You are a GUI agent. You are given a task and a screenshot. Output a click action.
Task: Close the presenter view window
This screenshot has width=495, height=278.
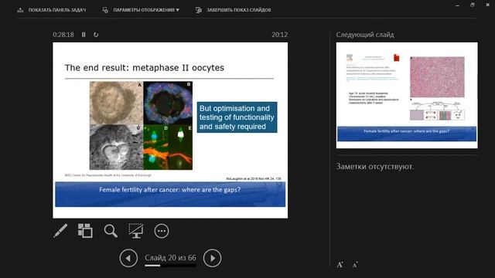point(487,5)
